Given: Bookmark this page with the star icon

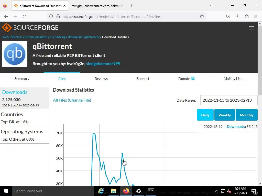Looking at the screenshot, I should [x=202, y=17].
